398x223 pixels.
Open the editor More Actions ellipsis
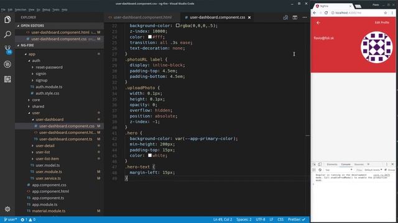pyautogui.click(x=305, y=17)
